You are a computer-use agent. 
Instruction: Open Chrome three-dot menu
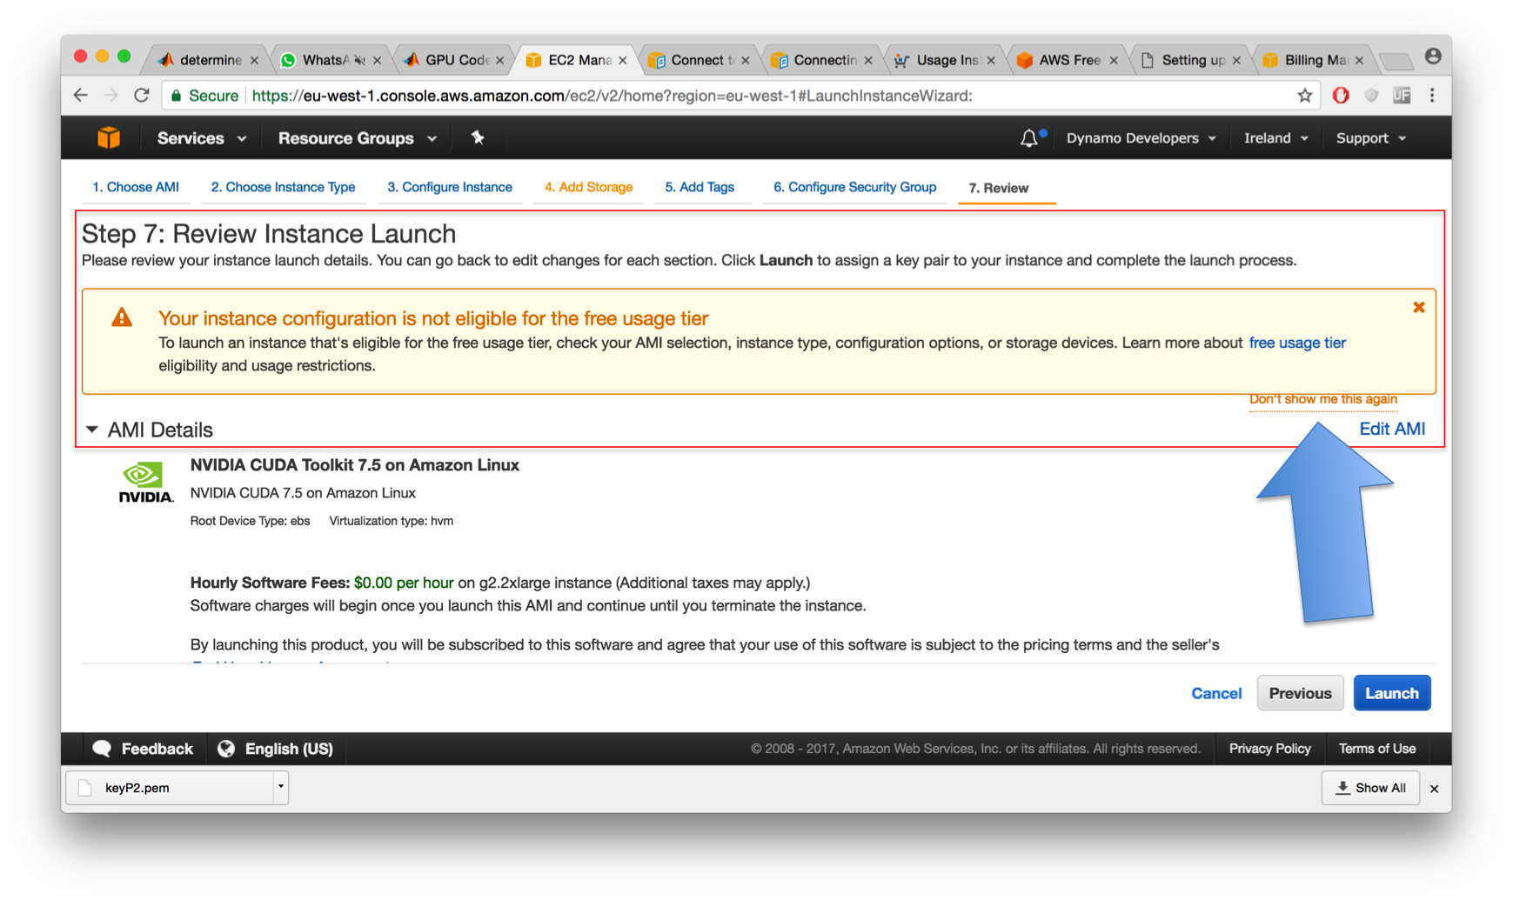(1432, 96)
